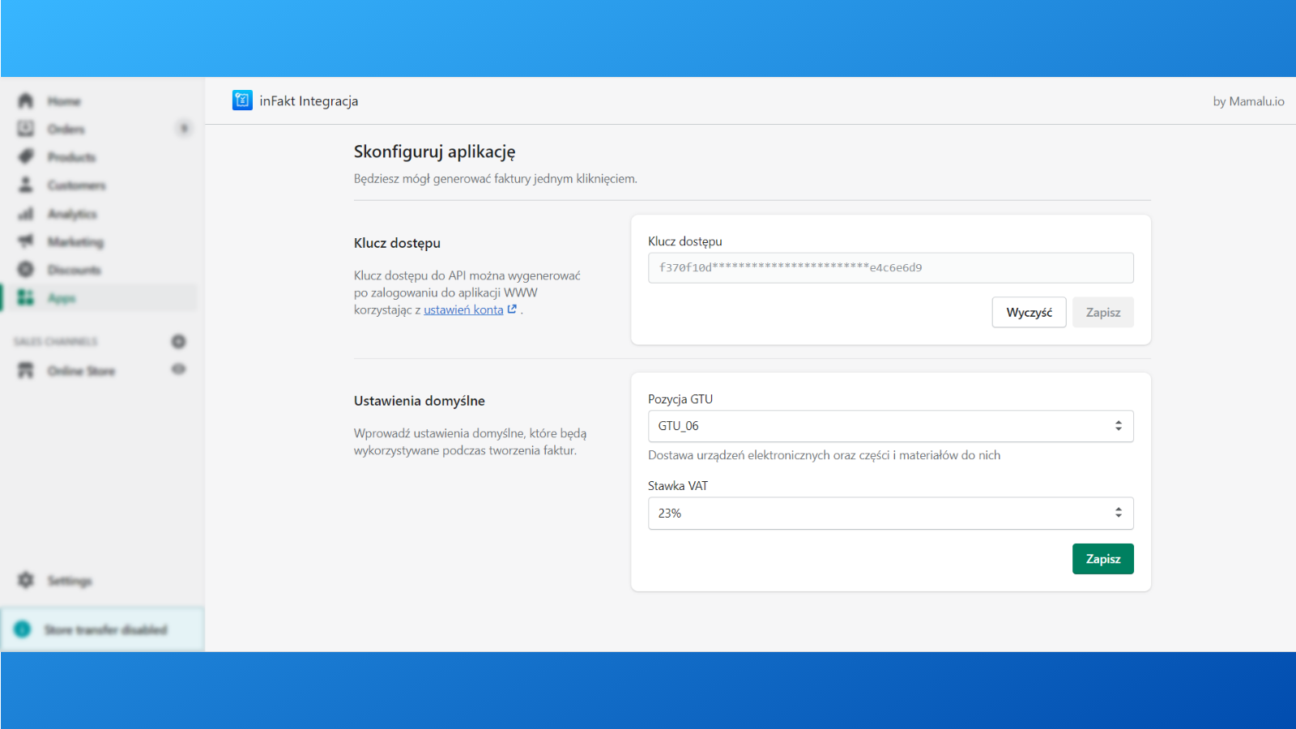Click the Products tag icon
The height and width of the screenshot is (729, 1296).
[x=26, y=156]
